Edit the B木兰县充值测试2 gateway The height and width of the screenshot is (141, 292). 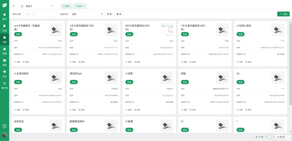(x=129, y=62)
